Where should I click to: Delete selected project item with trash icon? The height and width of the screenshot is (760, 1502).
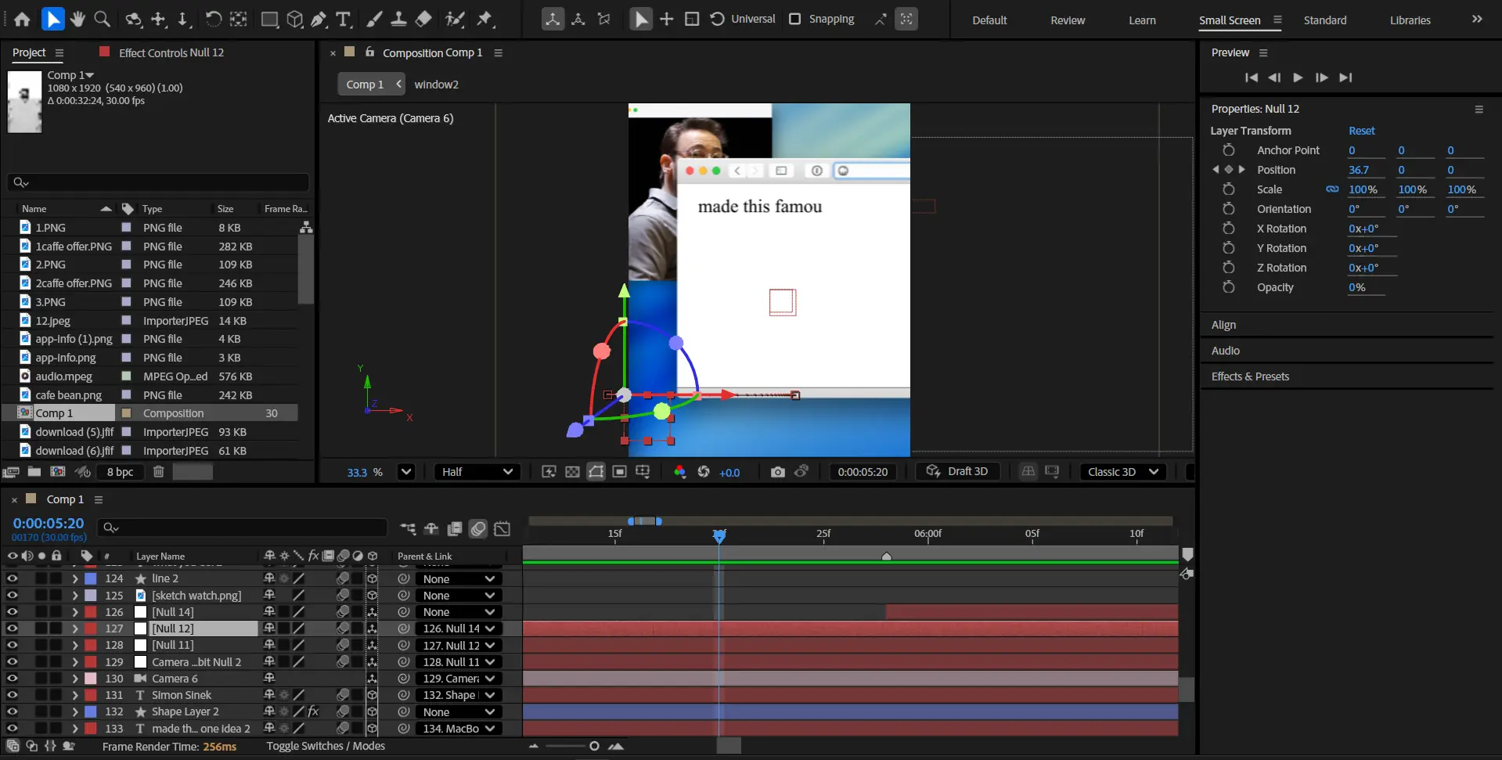158,472
